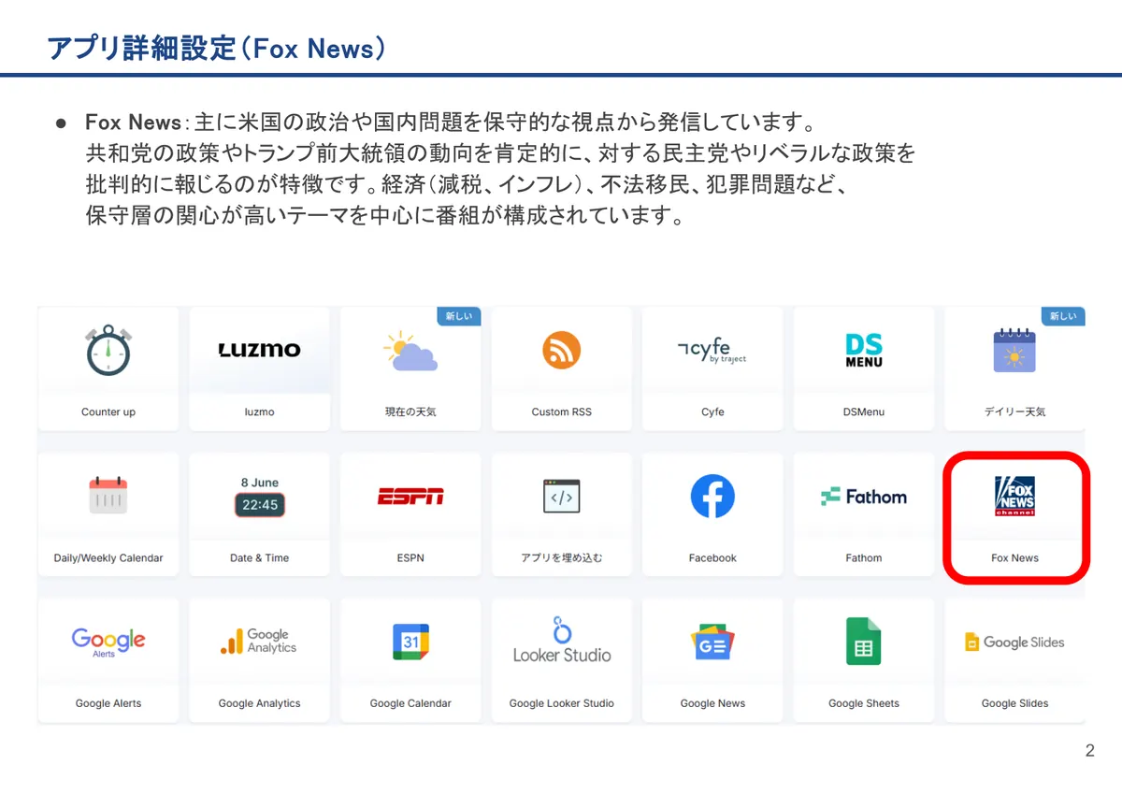Click the "アプリを埋め込む" caption
The height and width of the screenshot is (794, 1122).
[x=562, y=557]
